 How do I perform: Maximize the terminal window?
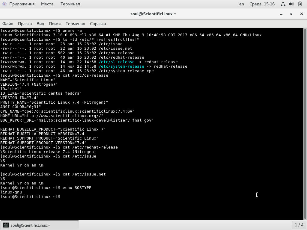click(291, 14)
